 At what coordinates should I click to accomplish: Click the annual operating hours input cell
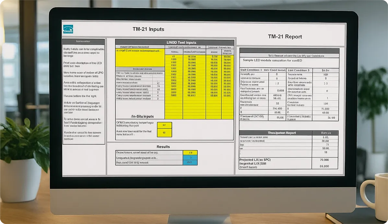pyautogui.click(x=164, y=133)
